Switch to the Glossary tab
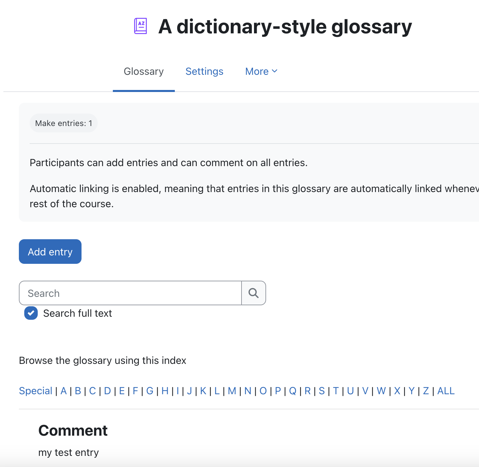 [144, 71]
